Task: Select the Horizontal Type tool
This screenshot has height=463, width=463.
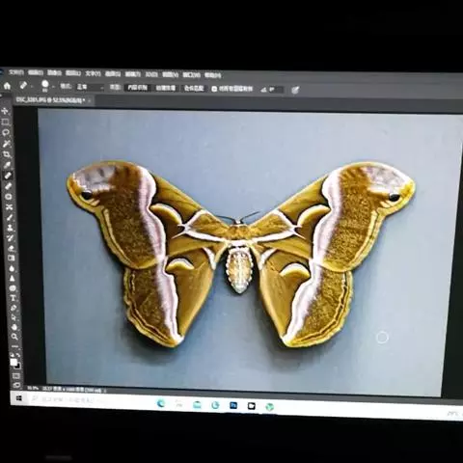Action: (x=13, y=298)
